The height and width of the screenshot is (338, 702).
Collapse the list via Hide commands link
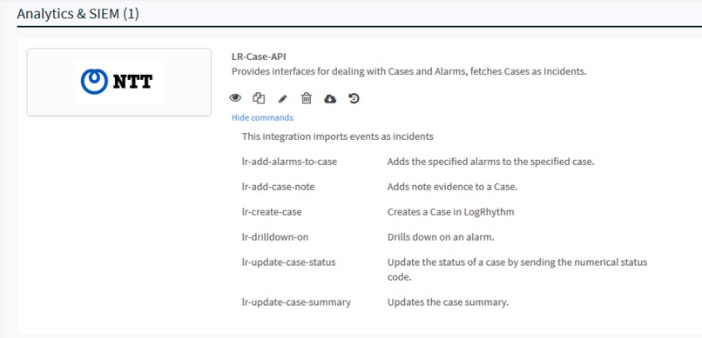(262, 117)
